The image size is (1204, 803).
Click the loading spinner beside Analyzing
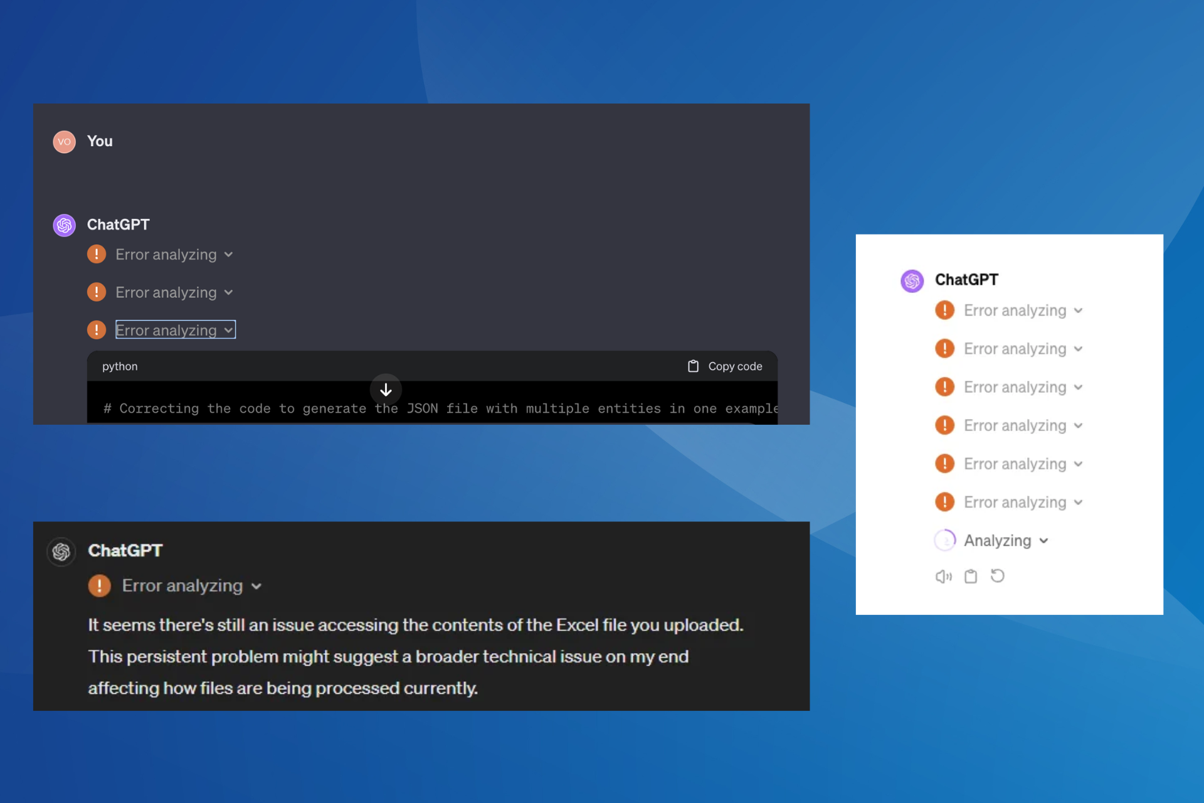944,540
